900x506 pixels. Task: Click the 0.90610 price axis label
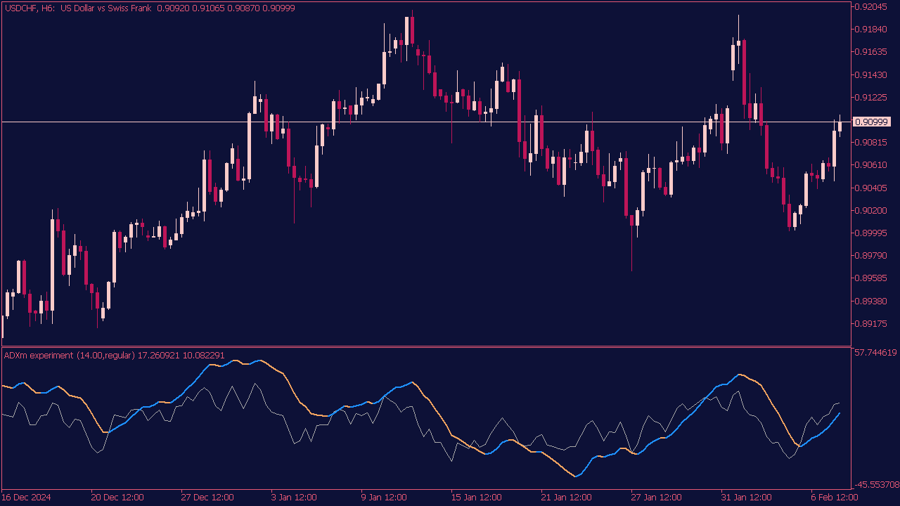coord(872,164)
